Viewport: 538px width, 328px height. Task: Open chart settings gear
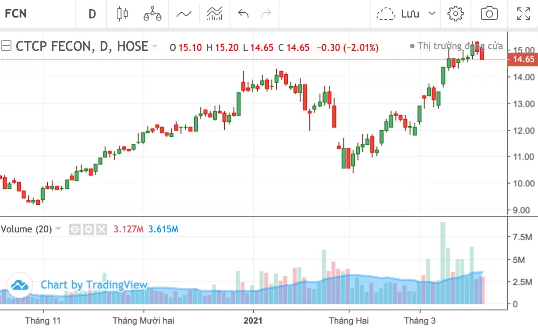point(456,14)
